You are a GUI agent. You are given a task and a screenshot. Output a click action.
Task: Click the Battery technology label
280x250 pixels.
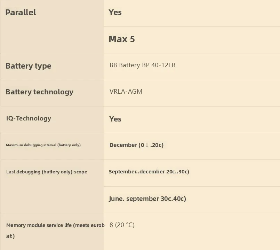click(x=39, y=92)
